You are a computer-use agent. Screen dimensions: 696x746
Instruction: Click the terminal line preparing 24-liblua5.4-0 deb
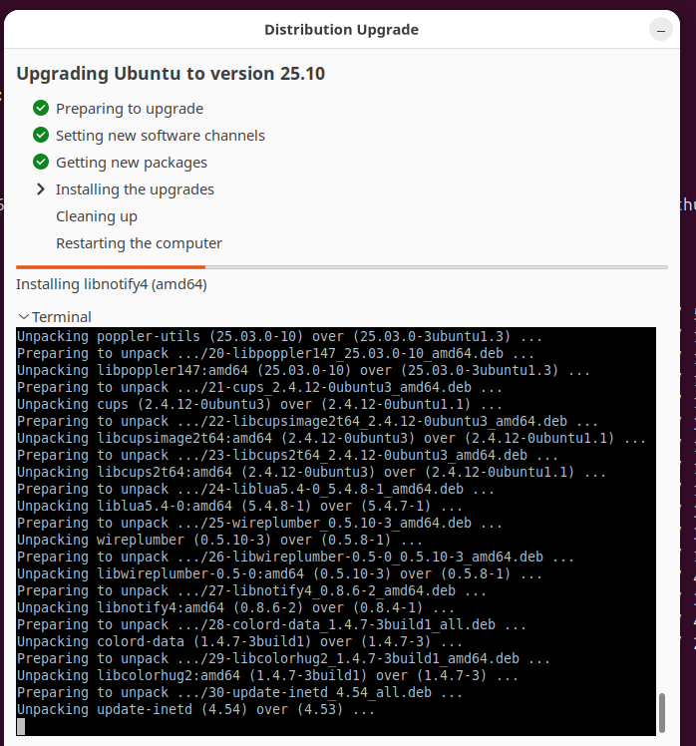point(255,489)
